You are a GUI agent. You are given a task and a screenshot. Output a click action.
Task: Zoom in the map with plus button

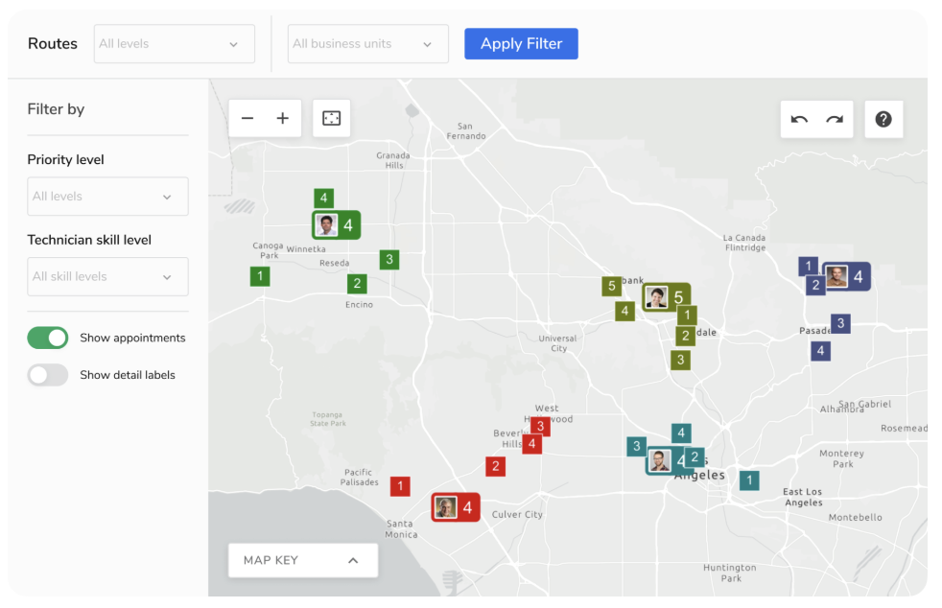tap(282, 118)
